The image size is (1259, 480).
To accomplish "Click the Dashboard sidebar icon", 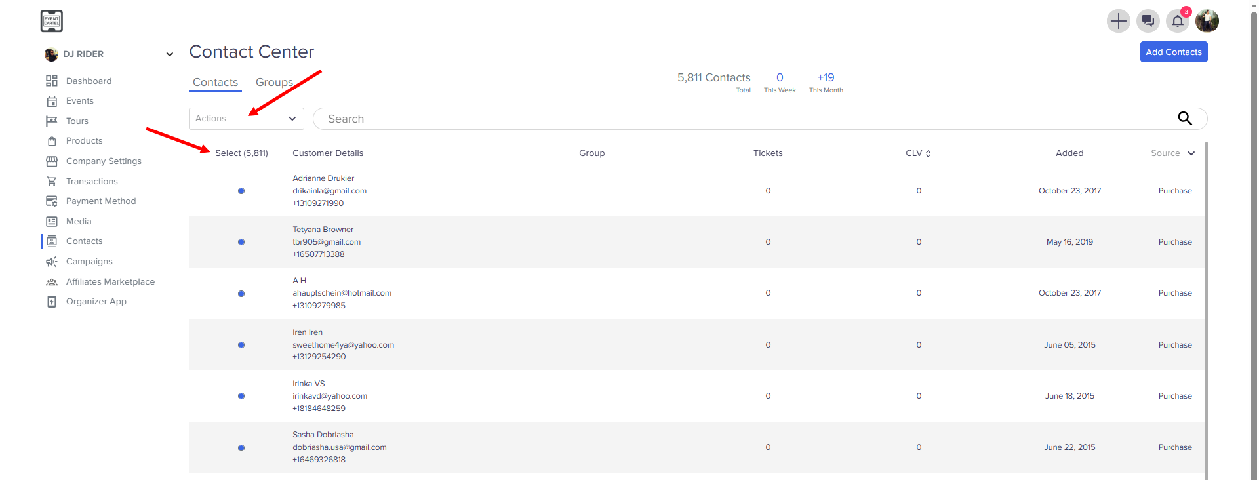I will [52, 81].
